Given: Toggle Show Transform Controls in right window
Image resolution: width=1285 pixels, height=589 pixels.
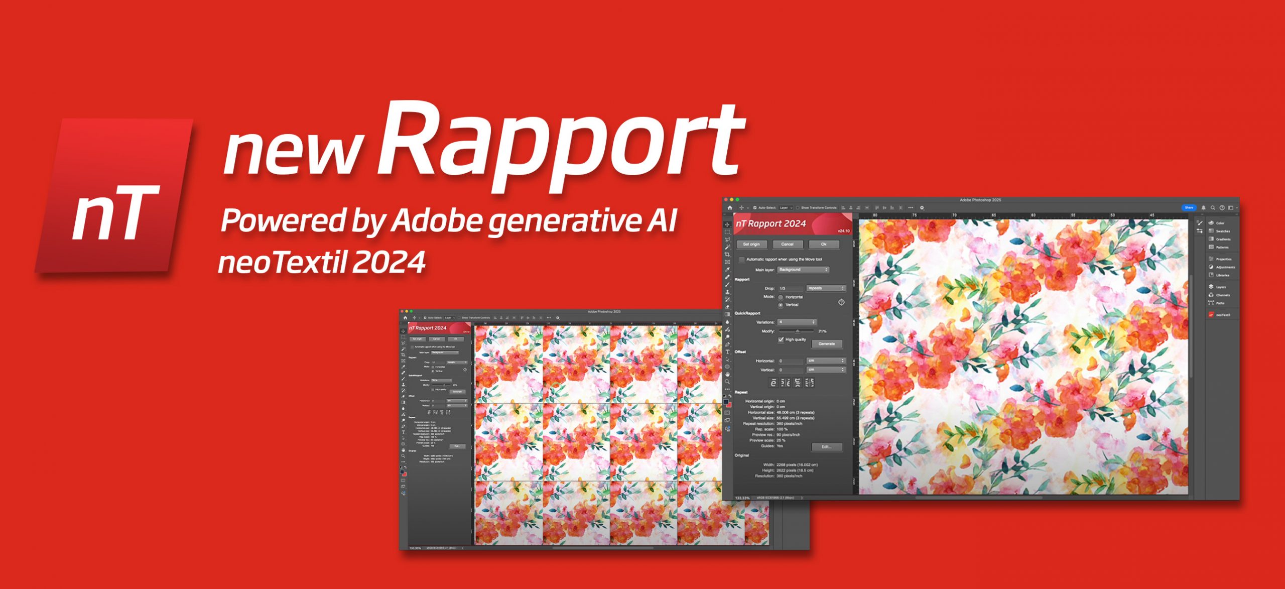Looking at the screenshot, I should click(798, 207).
